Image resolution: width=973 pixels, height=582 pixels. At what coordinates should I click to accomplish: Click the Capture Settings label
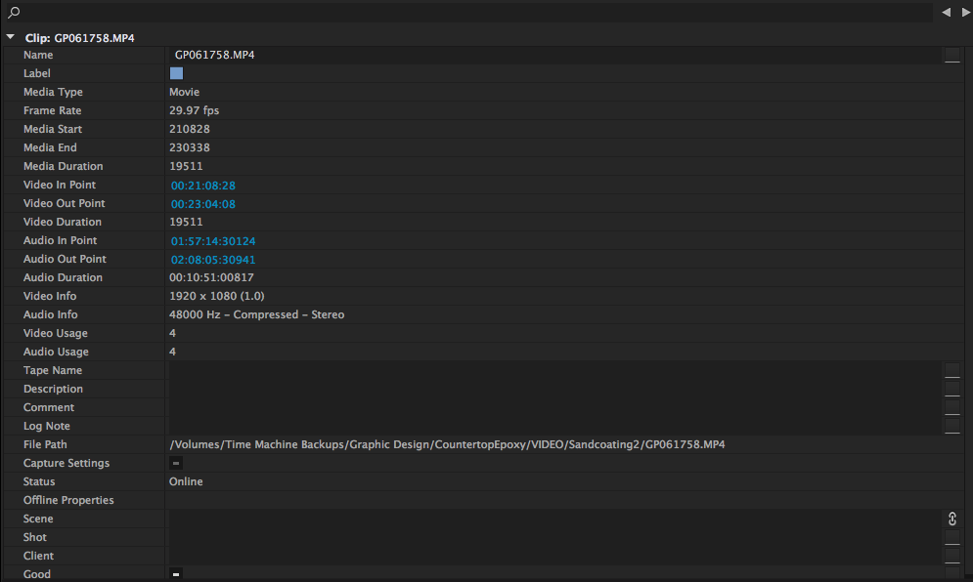click(66, 463)
